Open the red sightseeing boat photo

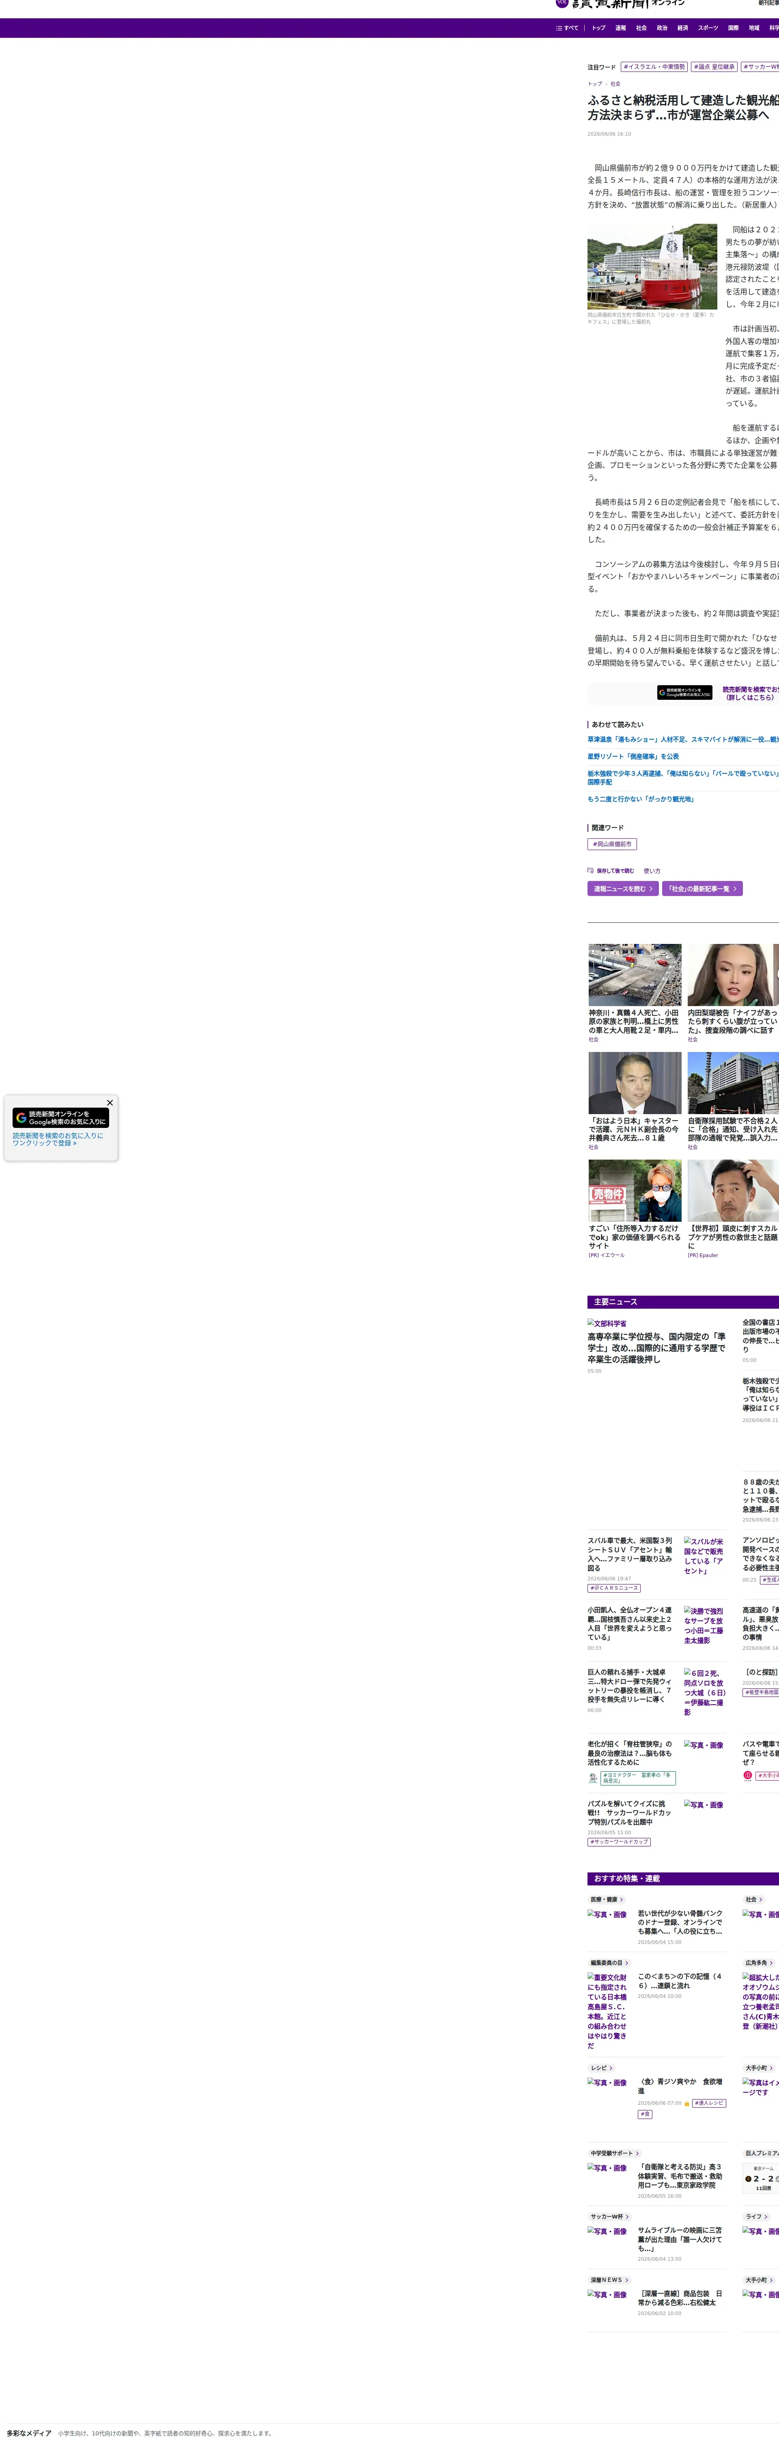652,267
